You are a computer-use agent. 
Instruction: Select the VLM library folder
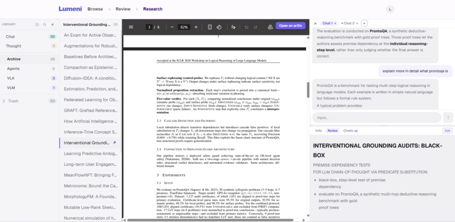tap(29, 88)
